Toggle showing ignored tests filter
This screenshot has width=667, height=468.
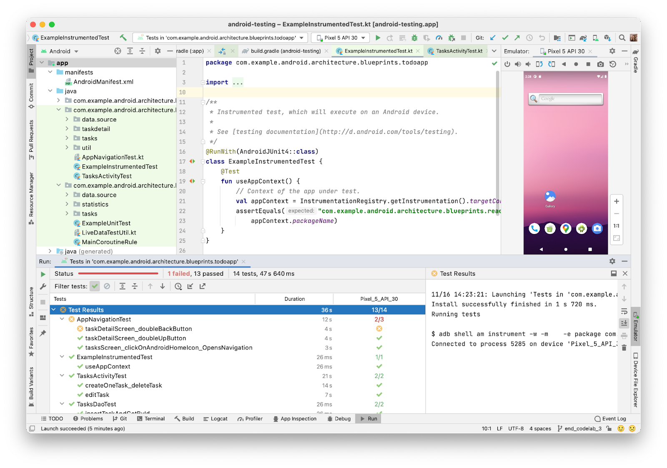tap(107, 286)
